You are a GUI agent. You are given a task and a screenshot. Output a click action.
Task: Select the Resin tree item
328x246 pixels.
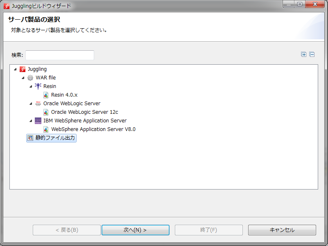50,86
